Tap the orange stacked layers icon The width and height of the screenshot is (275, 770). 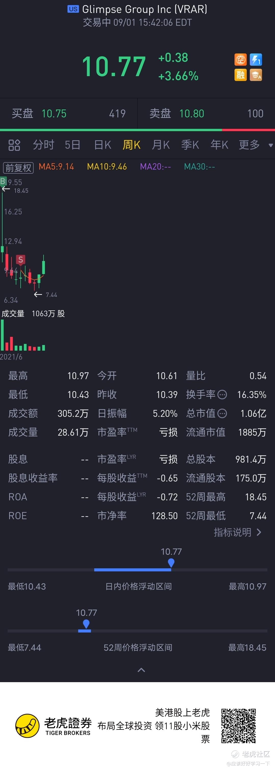[256, 75]
